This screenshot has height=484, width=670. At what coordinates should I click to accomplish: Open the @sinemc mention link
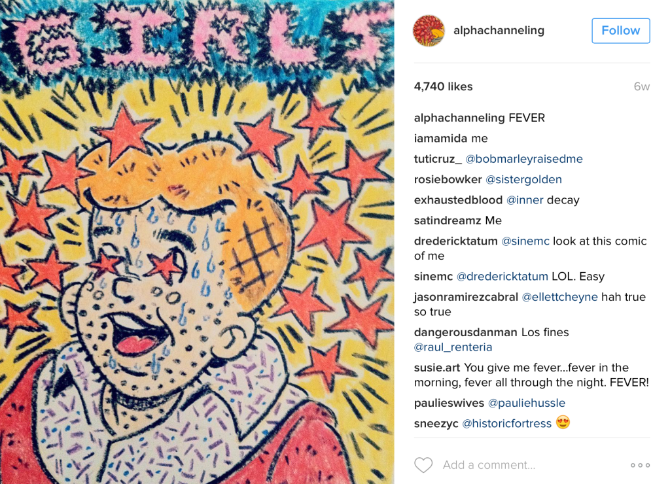525,241
